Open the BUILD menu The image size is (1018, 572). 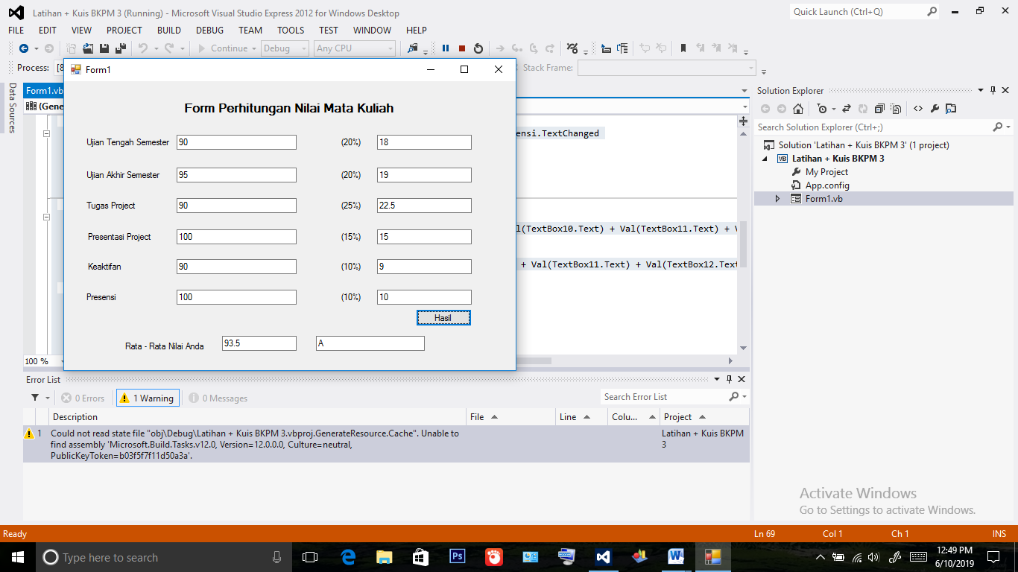pyautogui.click(x=169, y=31)
